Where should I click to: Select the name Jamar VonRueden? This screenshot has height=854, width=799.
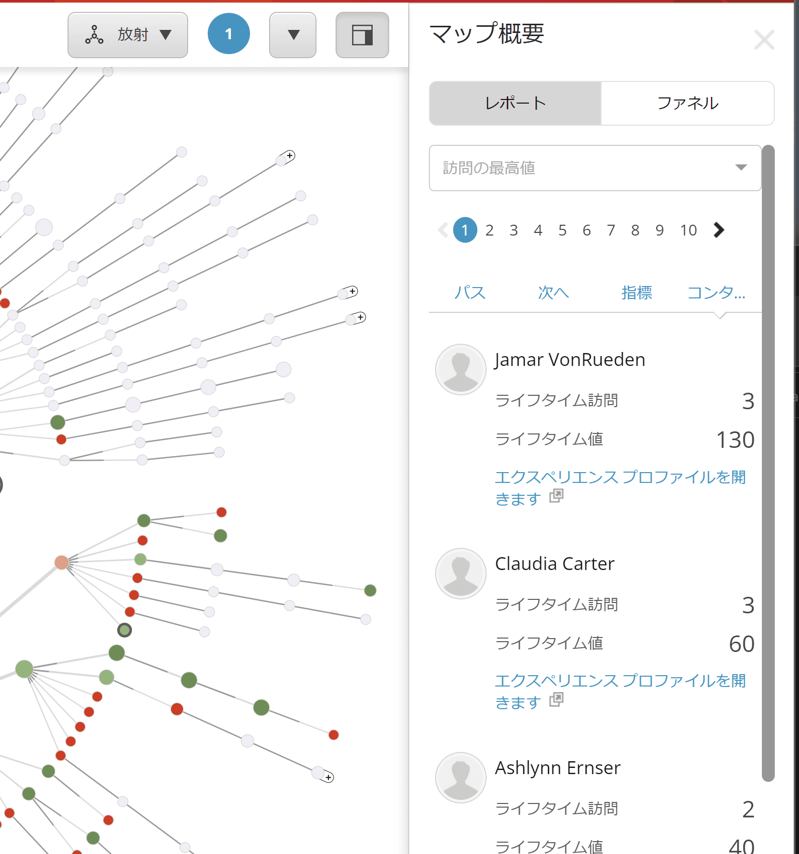[x=570, y=360]
